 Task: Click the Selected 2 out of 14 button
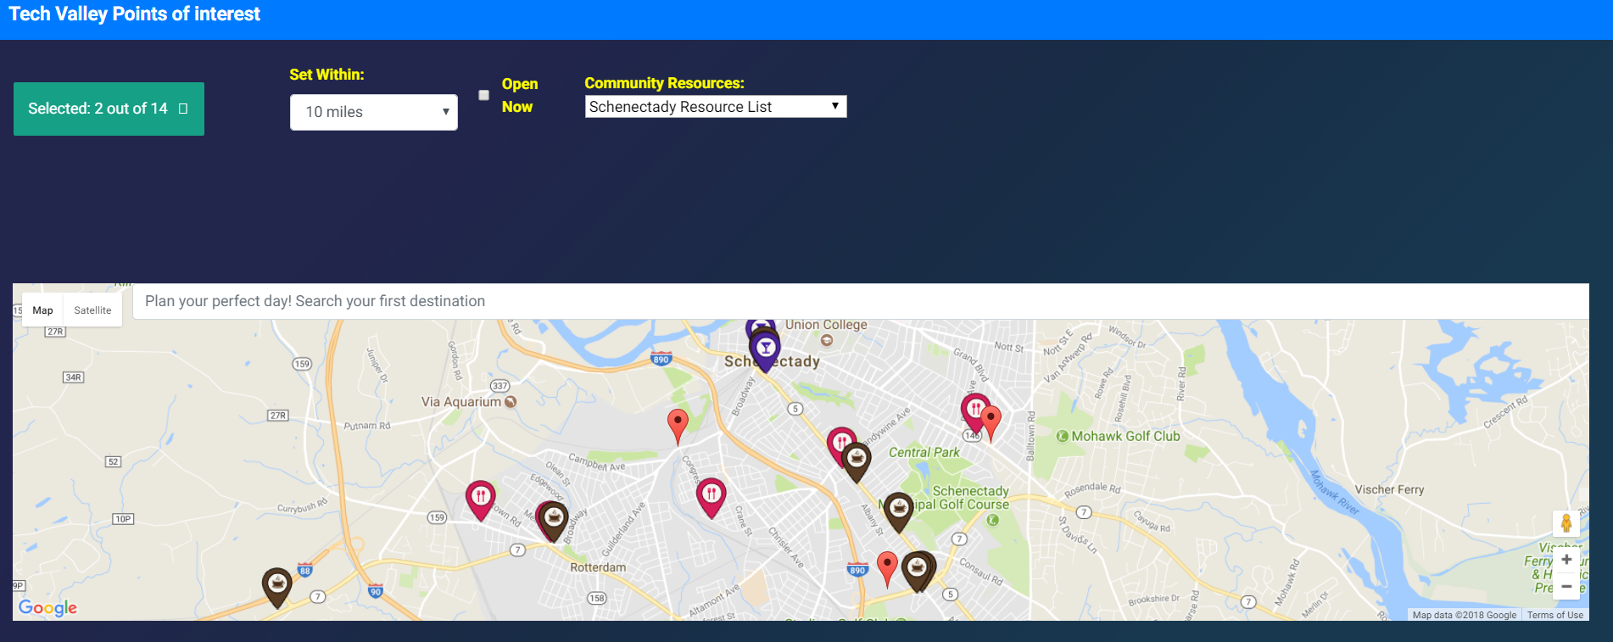coord(109,109)
